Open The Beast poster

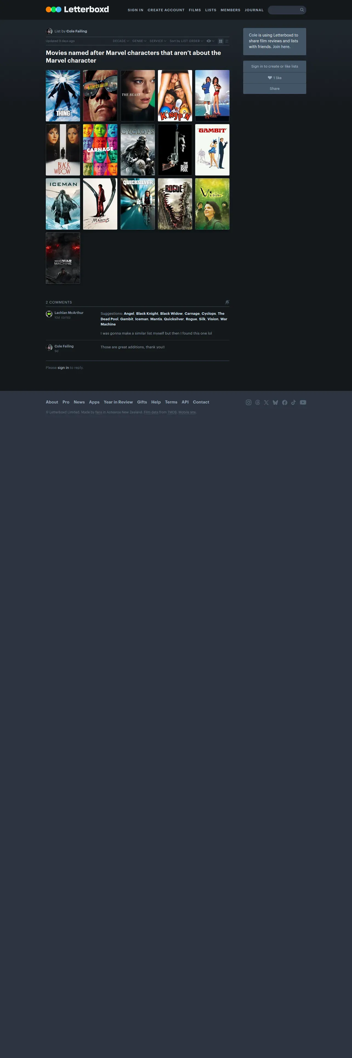(x=138, y=96)
